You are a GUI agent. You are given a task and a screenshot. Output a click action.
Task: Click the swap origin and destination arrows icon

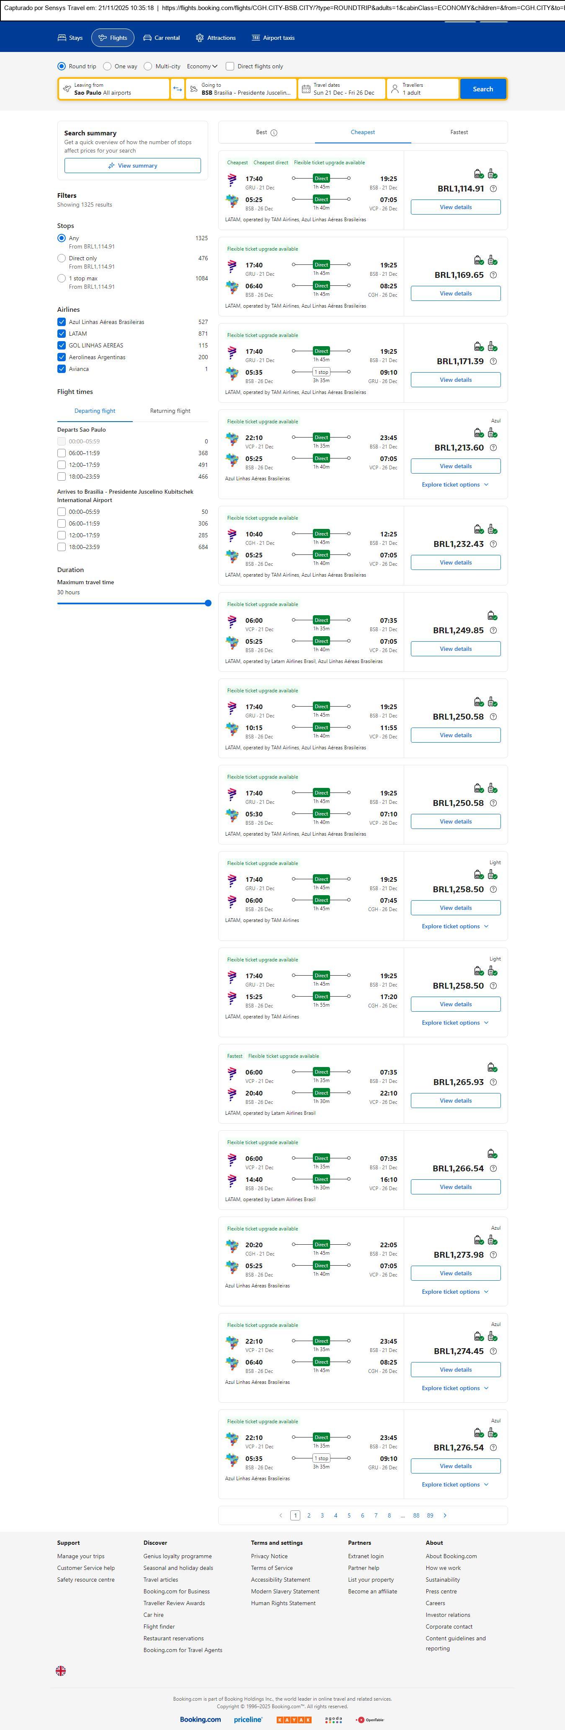pyautogui.click(x=178, y=89)
